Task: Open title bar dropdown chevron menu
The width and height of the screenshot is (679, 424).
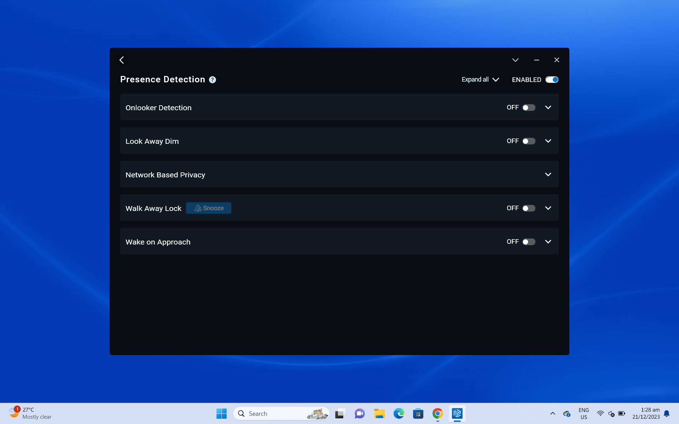Action: pos(515,60)
